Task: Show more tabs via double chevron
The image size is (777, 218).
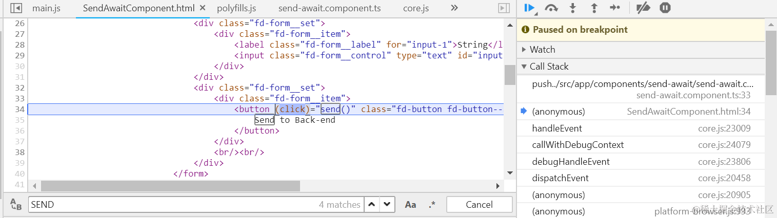Action: (x=454, y=8)
